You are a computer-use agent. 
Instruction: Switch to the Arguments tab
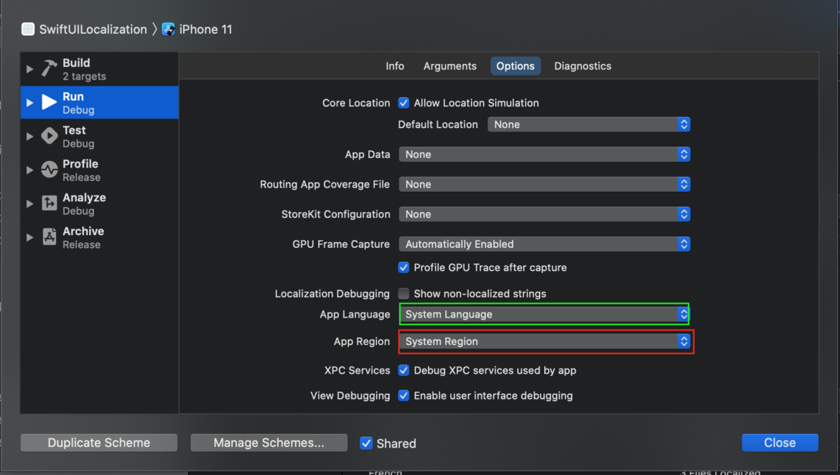(449, 66)
